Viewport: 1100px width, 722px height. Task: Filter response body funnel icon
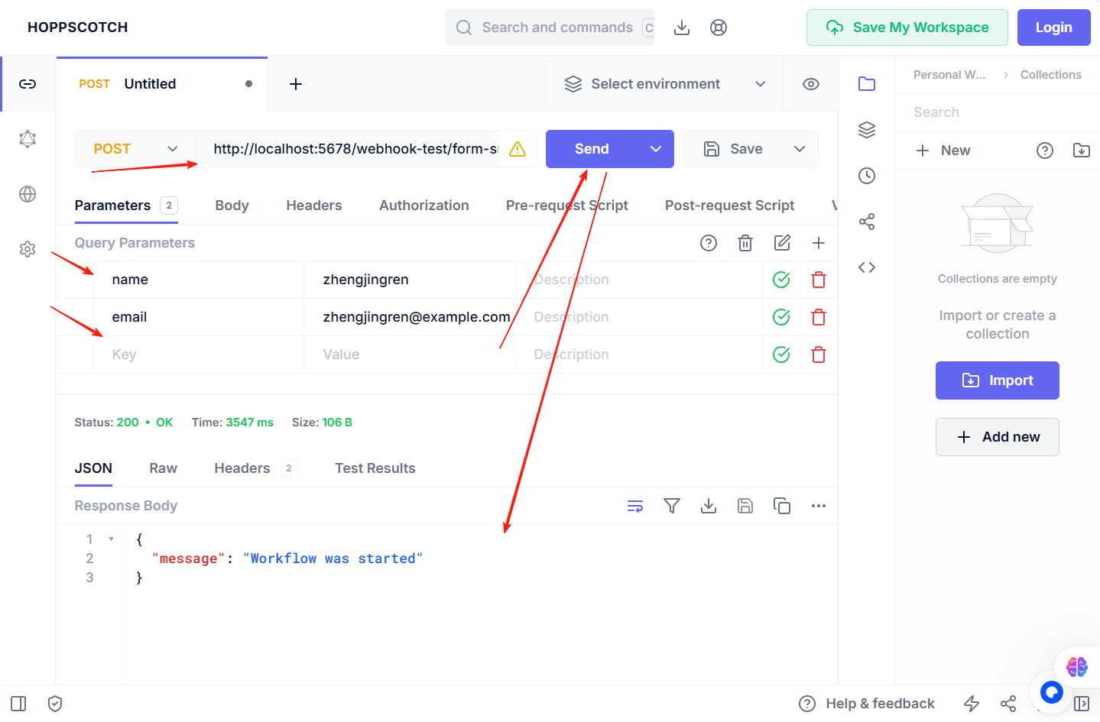point(672,506)
